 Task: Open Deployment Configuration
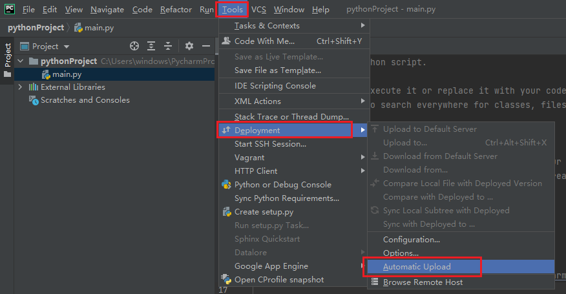461,240
